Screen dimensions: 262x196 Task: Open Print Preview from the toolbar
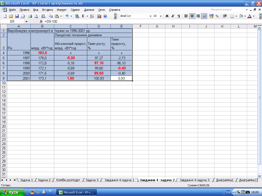point(36,16)
